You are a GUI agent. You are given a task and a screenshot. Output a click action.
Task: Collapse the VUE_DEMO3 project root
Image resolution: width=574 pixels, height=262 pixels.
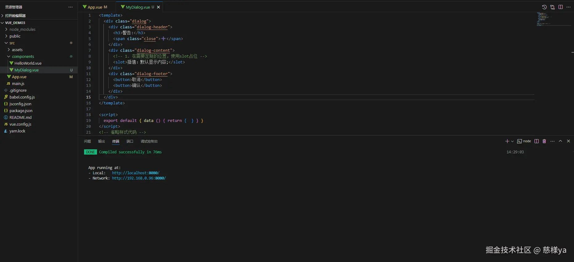coord(39,23)
